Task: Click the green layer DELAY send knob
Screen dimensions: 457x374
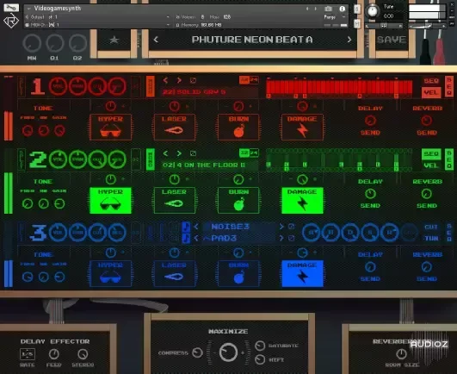Action: point(370,194)
